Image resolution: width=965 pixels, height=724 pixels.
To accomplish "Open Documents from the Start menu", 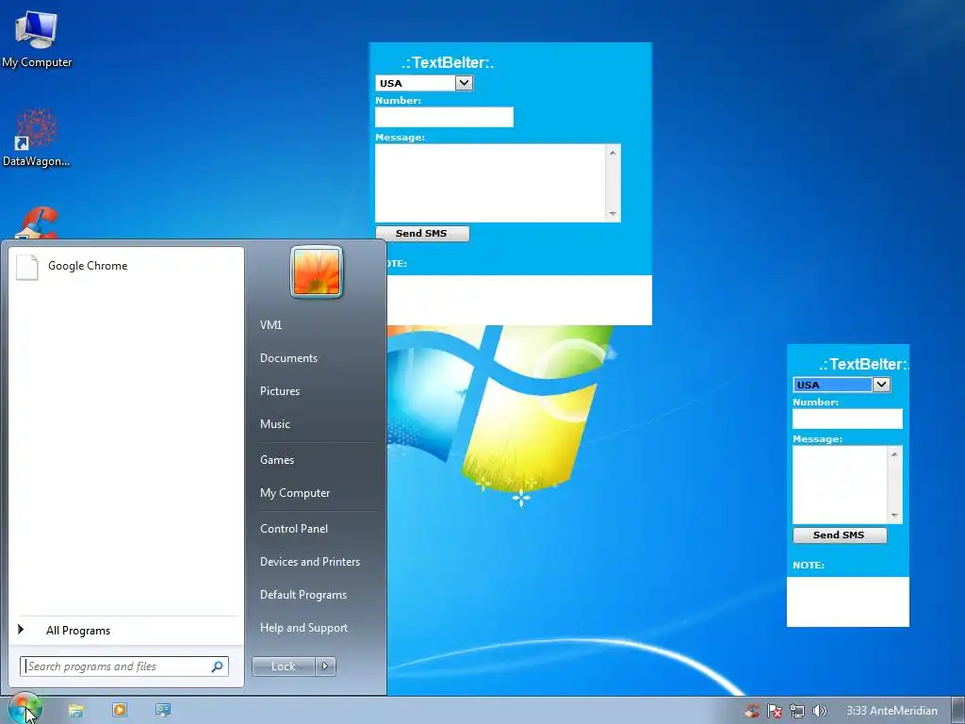I will click(x=288, y=358).
